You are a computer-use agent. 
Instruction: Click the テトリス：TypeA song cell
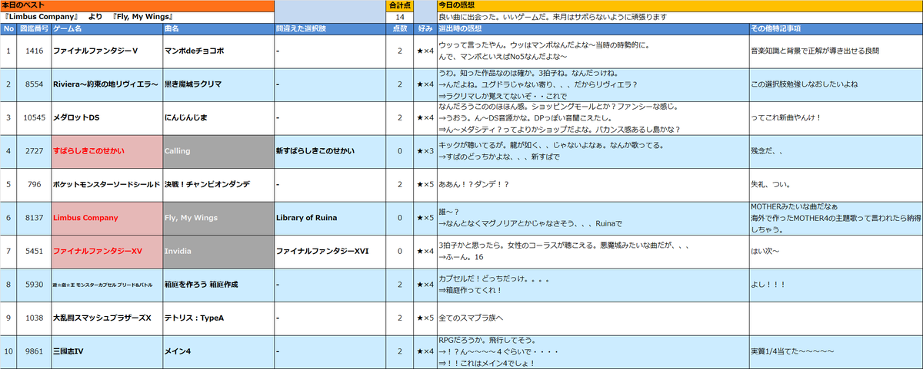point(218,318)
